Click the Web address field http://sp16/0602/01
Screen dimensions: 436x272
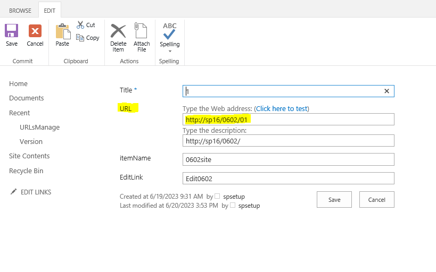[x=289, y=120]
